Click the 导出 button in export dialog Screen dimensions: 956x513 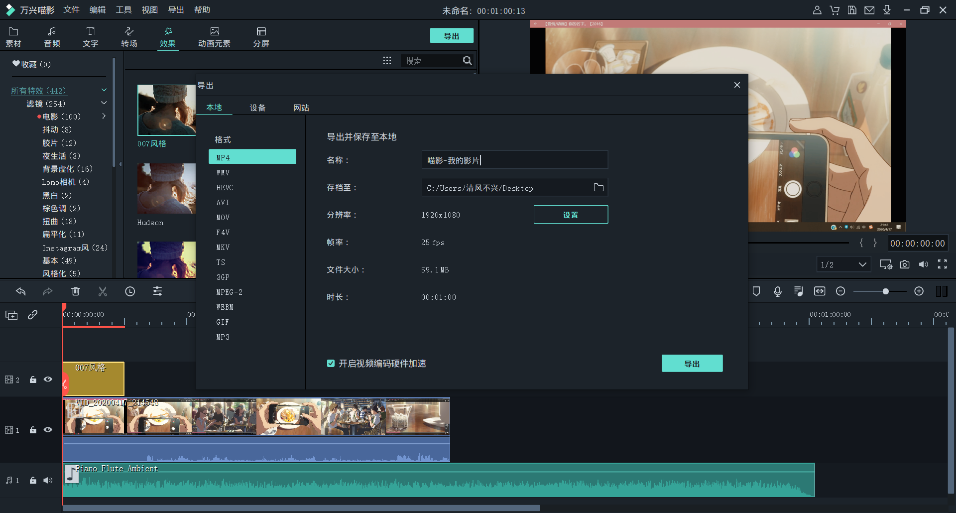692,364
